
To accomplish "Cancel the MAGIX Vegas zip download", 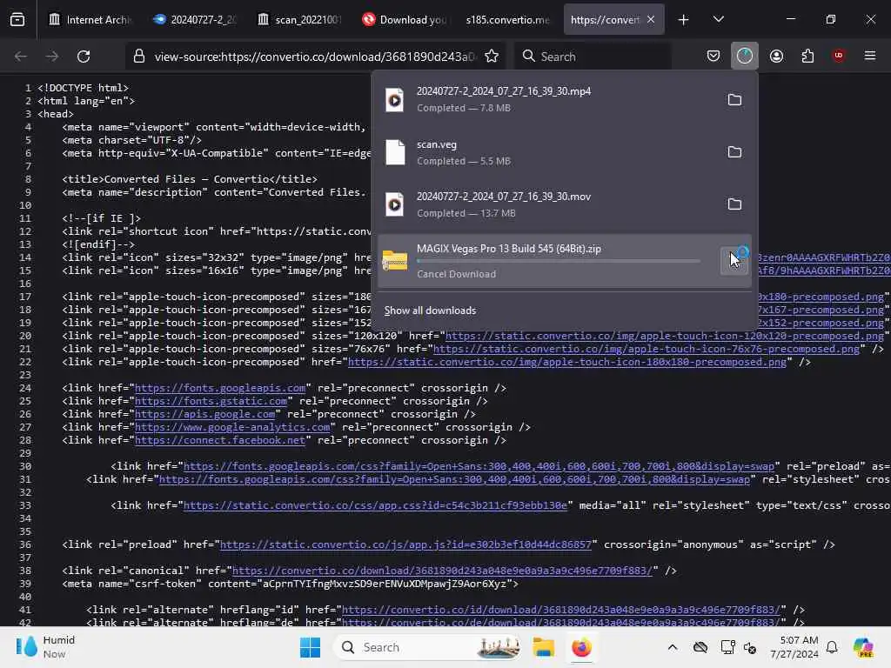I will pyautogui.click(x=734, y=261).
